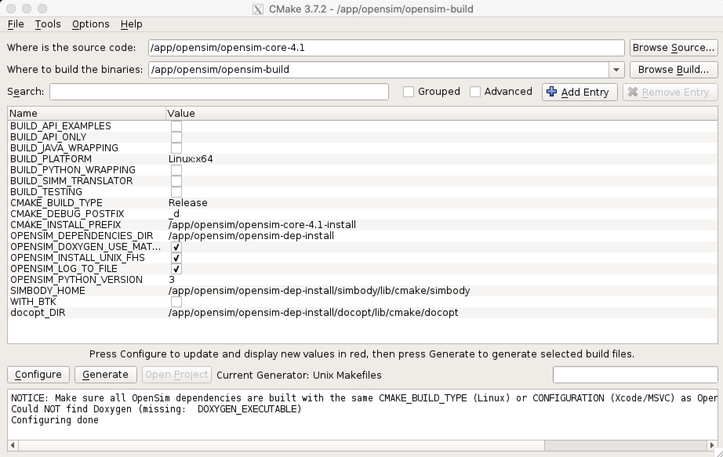This screenshot has width=723, height=457.
Task: Open the Options menu
Action: [91, 24]
